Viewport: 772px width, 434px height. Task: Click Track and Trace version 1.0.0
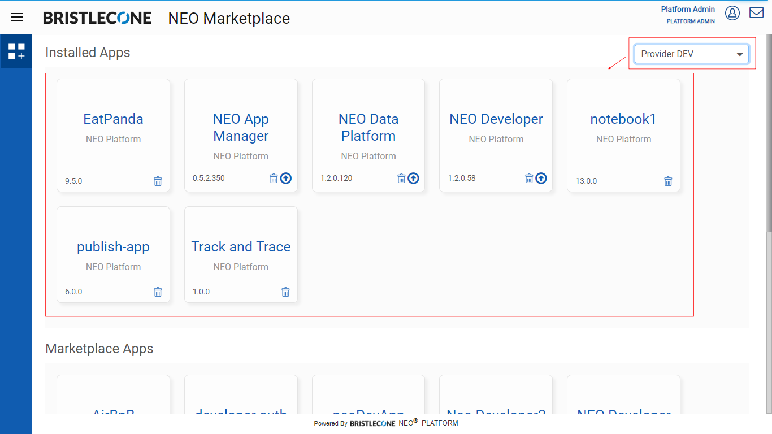point(201,292)
